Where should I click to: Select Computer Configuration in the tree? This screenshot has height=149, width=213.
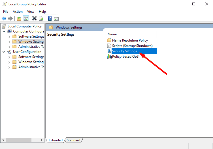pos(29,31)
